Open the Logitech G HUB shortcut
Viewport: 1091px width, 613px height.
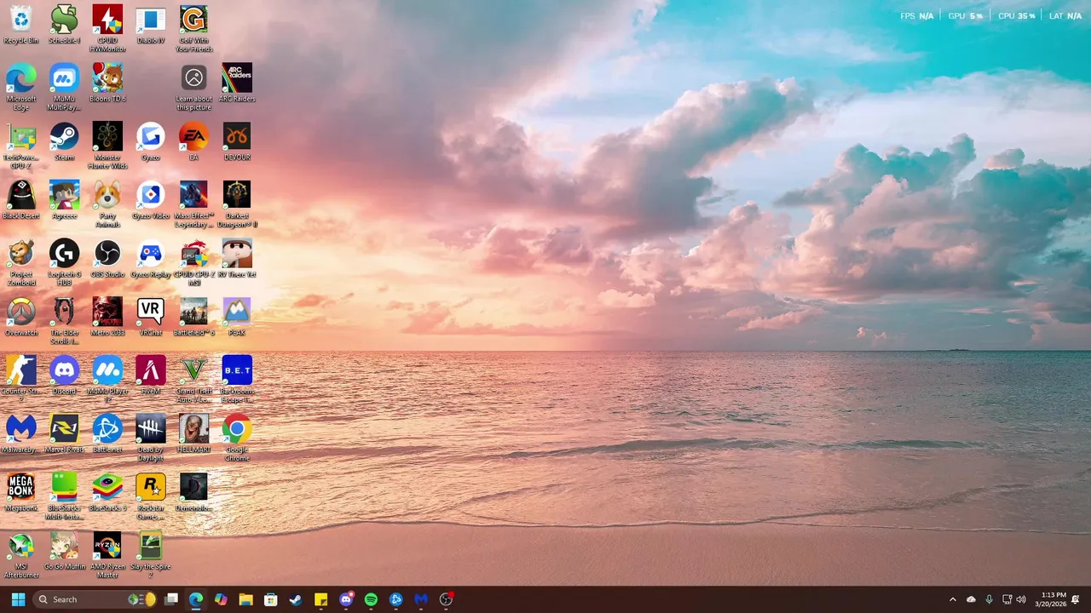click(x=64, y=263)
